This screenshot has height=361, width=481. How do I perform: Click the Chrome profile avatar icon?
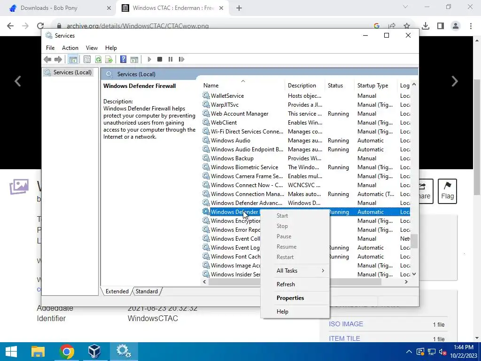click(456, 26)
